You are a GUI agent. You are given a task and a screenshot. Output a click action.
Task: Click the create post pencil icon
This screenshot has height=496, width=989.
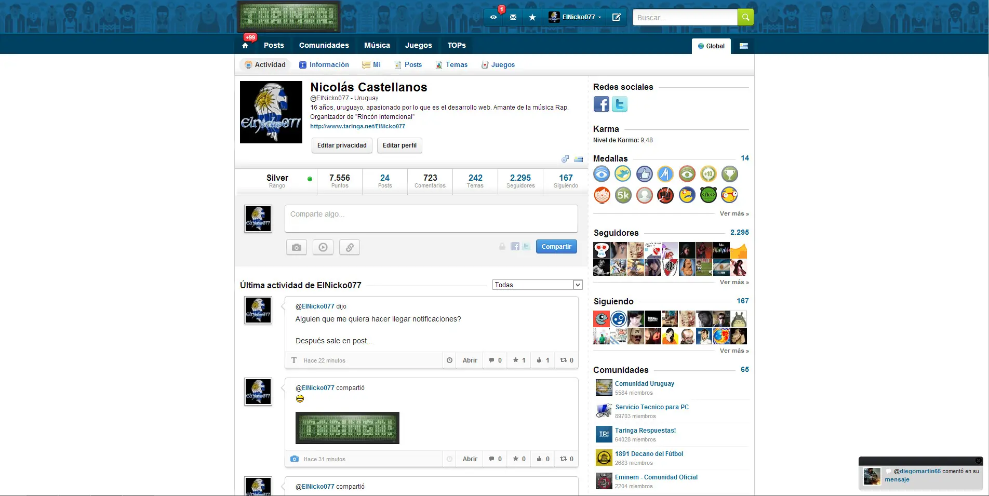(617, 17)
